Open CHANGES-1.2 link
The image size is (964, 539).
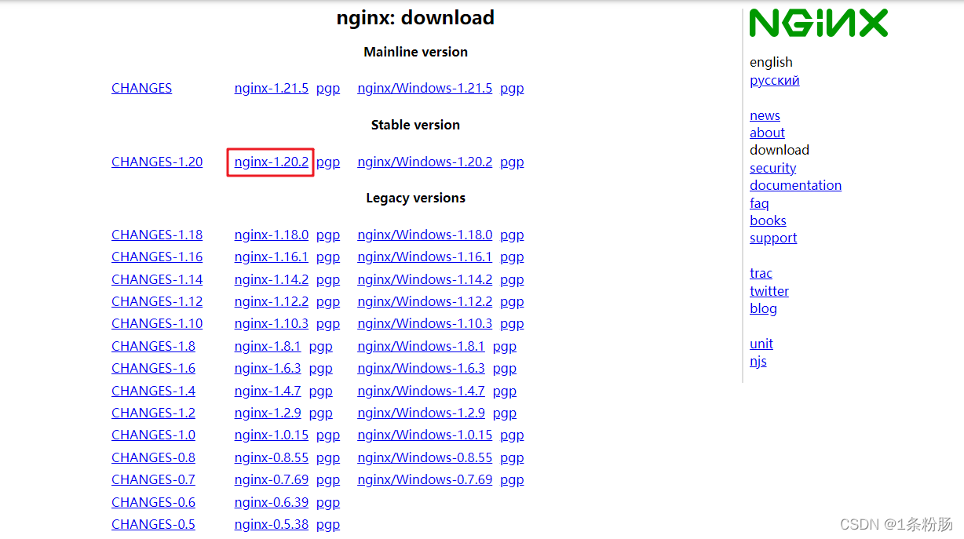153,413
